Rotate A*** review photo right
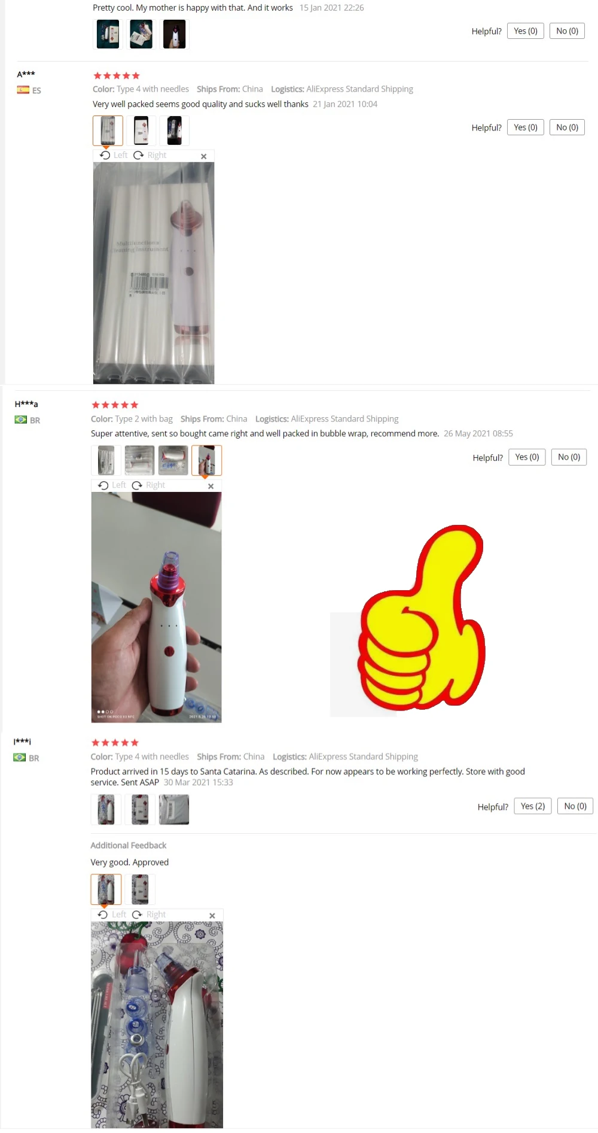The image size is (598, 1133). point(149,155)
